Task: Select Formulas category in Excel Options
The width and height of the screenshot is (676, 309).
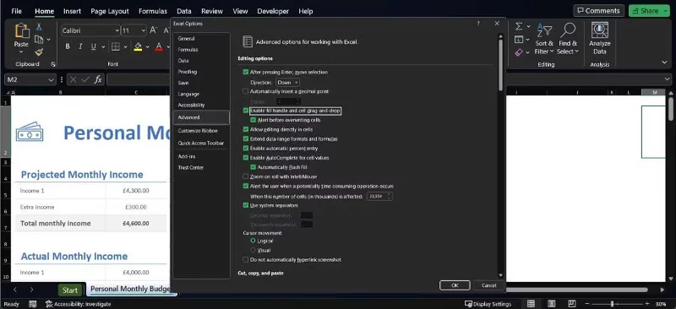Action: [x=188, y=50]
